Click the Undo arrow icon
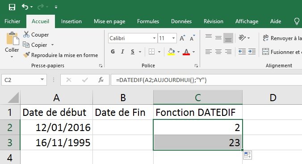Screen dimensions: 302x164 coord(25,7)
